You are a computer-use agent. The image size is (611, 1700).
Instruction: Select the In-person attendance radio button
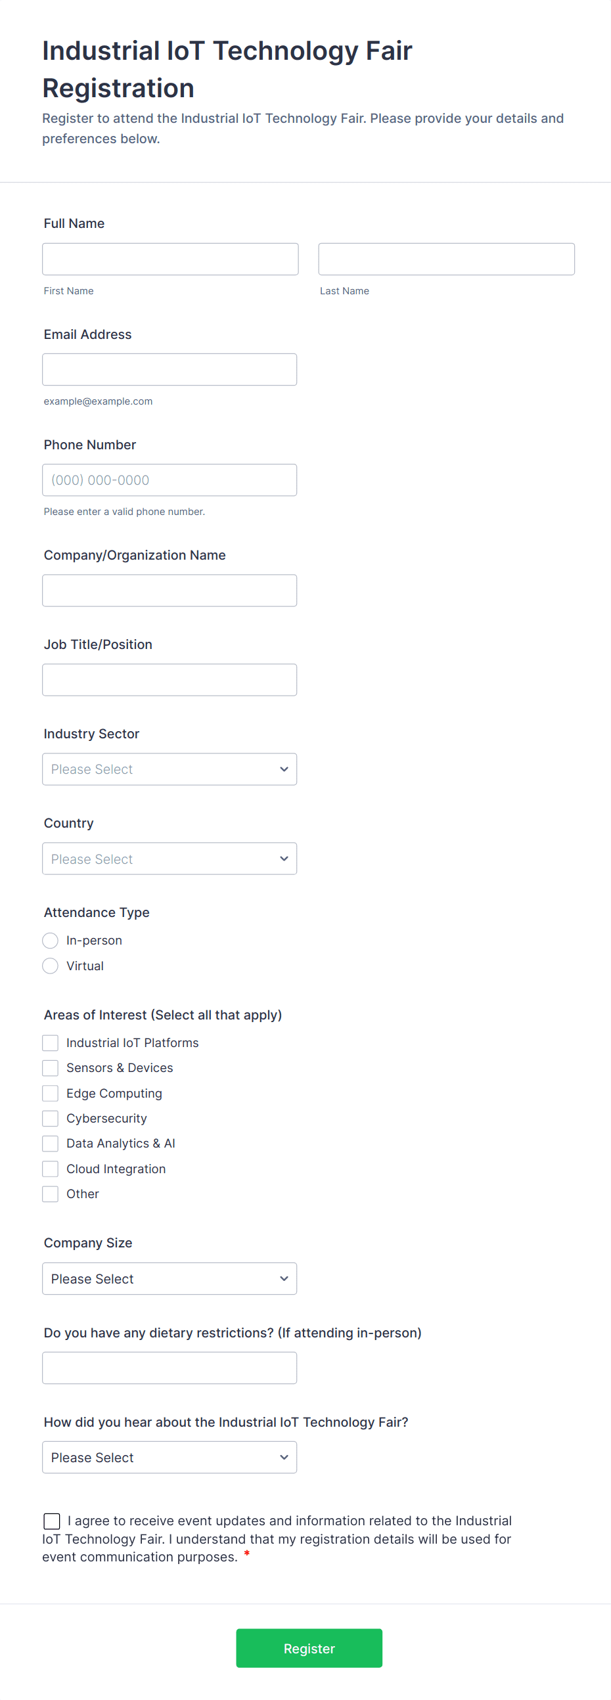[x=50, y=940]
